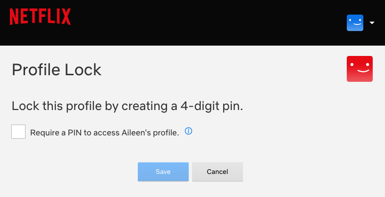The image size is (385, 197).
Task: Click the info icon beside PIN label
Action: tap(188, 131)
